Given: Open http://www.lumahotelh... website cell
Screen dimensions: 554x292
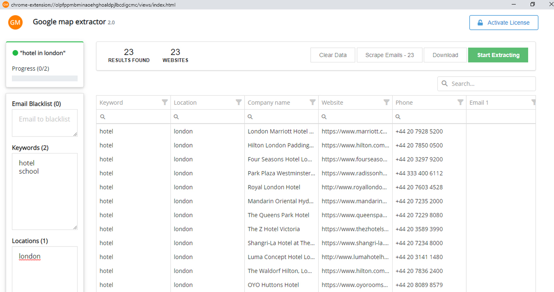Looking at the screenshot, I should tap(355, 257).
